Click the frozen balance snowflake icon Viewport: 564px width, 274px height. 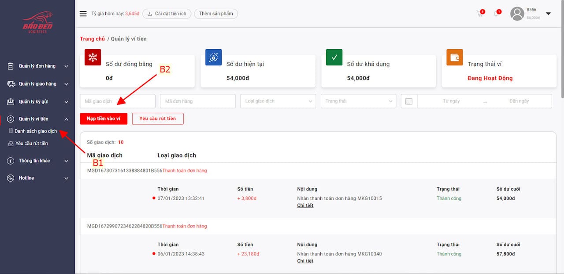(x=93, y=58)
